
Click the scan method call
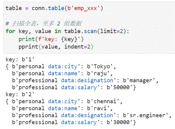90,31
